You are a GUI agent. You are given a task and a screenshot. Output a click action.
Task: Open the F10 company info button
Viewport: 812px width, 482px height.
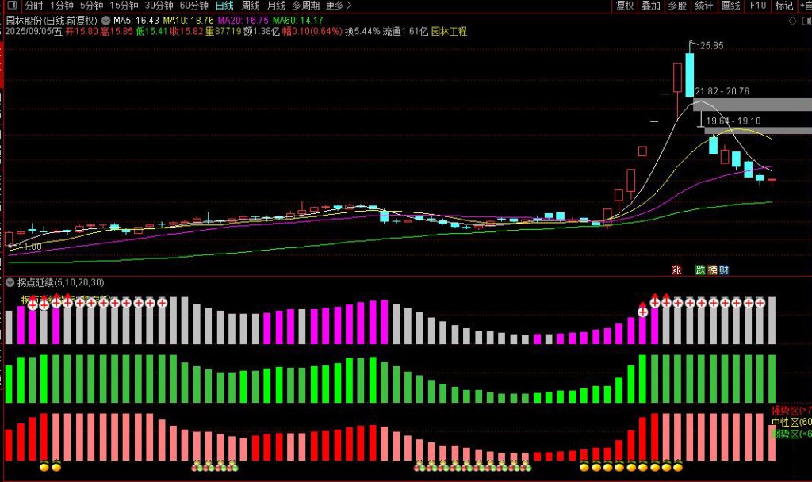[x=757, y=6]
